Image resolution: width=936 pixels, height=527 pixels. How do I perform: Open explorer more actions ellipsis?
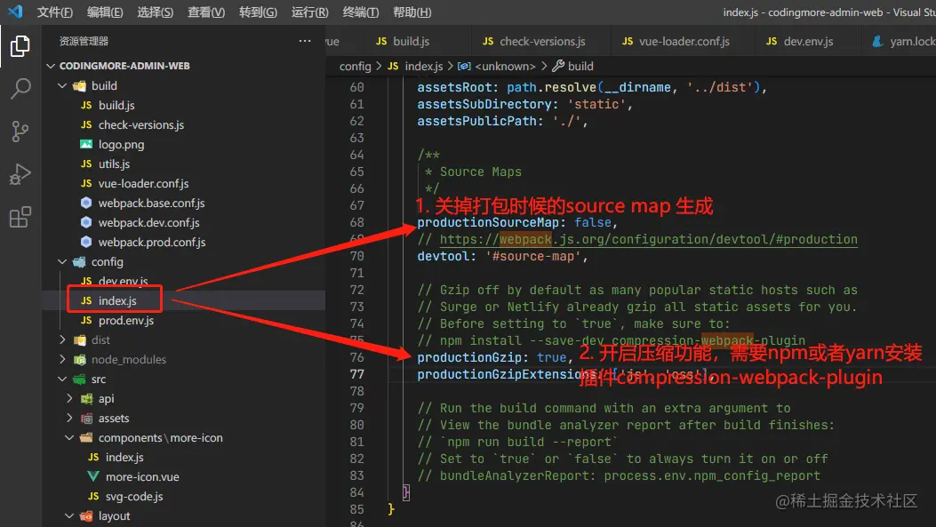pos(304,41)
